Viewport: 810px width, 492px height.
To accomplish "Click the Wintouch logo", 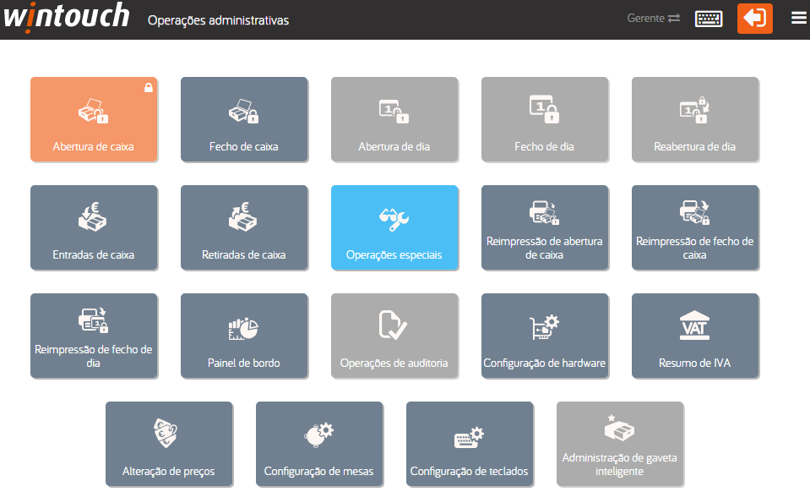I will point(67,17).
